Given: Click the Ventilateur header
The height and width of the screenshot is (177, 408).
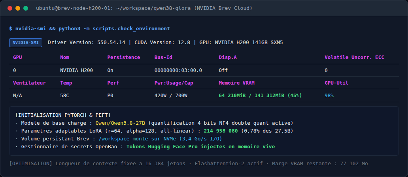Looking at the screenshot, I should coord(29,83).
